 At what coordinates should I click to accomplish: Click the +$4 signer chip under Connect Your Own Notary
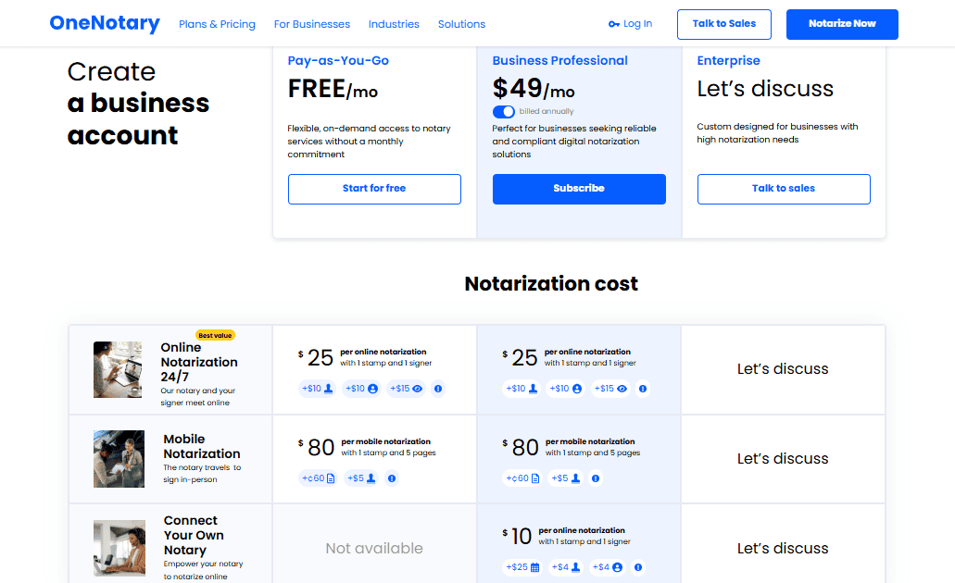[x=609, y=567]
